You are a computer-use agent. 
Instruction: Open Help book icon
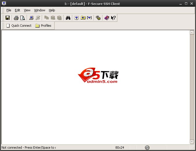(107, 18)
